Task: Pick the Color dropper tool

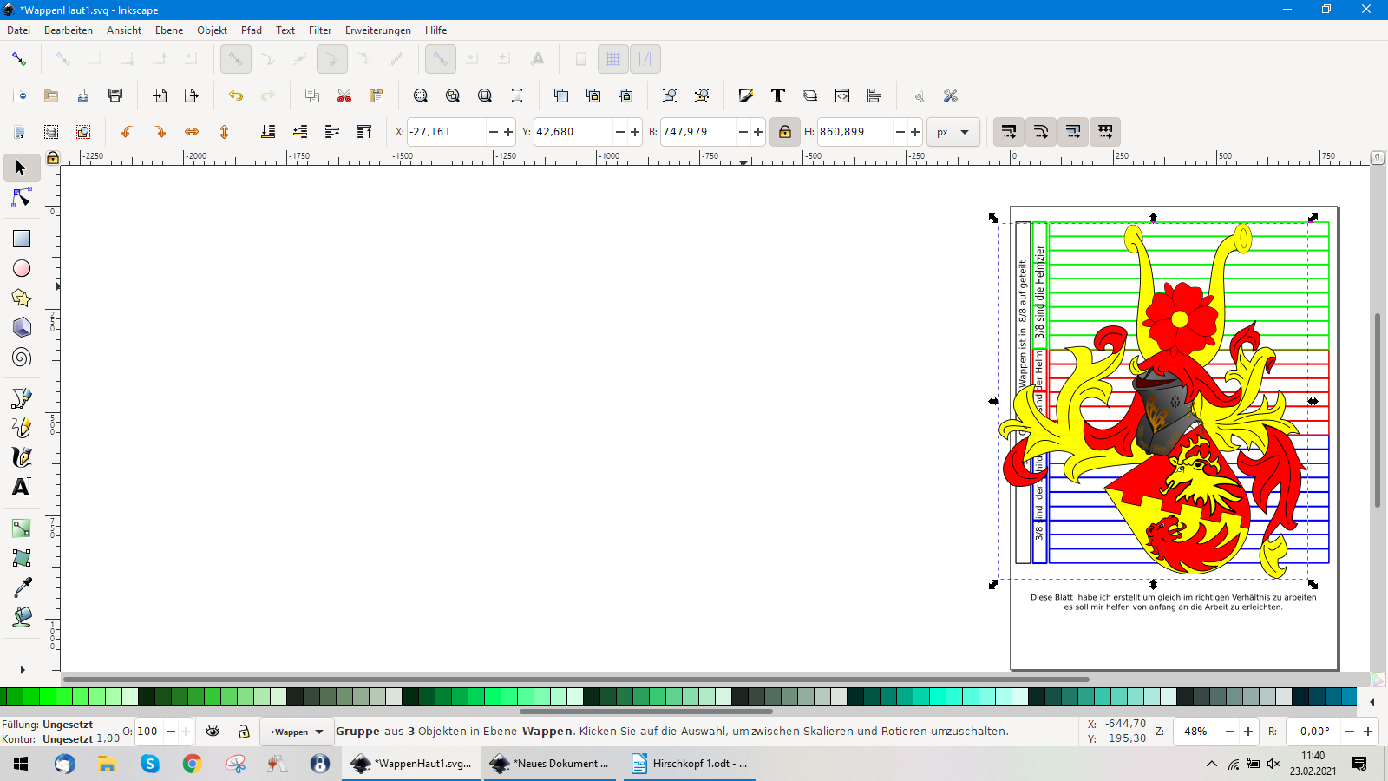Action: 22,587
